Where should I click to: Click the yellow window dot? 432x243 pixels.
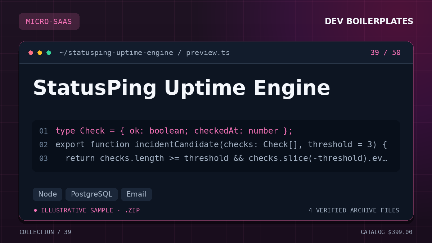pos(40,53)
